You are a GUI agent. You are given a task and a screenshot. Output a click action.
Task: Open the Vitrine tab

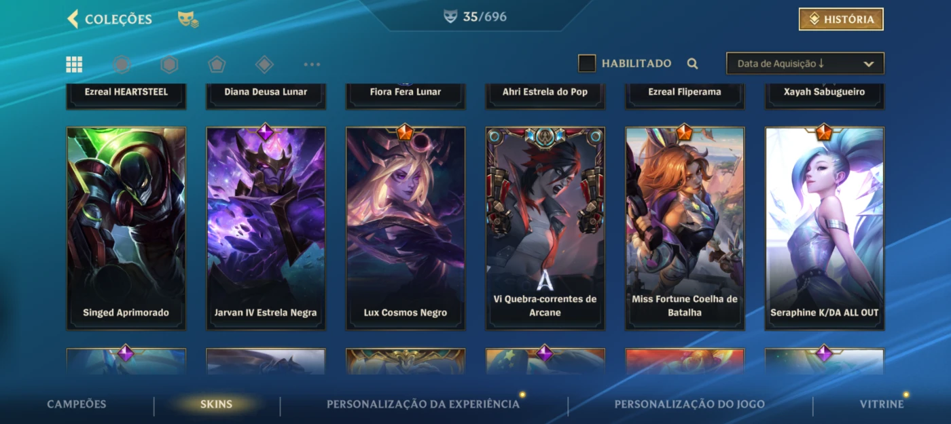click(882, 404)
